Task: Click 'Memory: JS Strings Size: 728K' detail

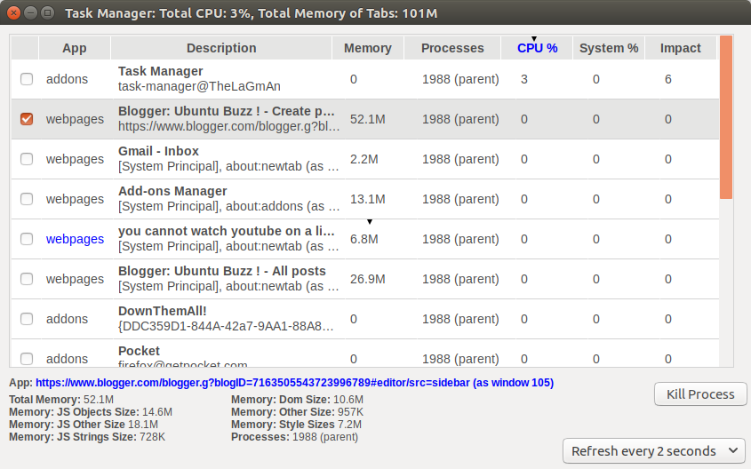Action: point(87,437)
